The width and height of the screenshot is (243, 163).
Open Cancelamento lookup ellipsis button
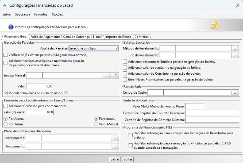pos(115,138)
